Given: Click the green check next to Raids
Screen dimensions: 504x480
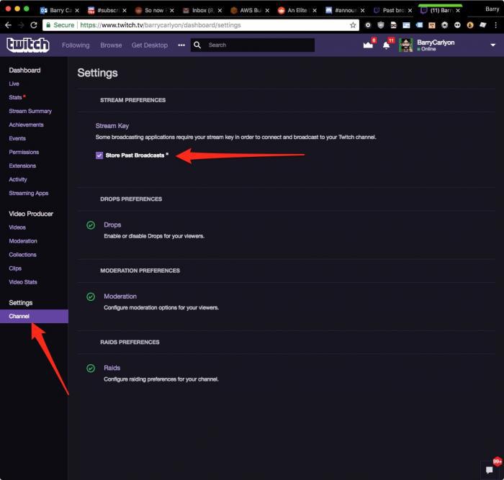Looking at the screenshot, I should pos(91,368).
